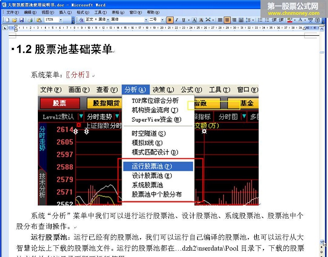Open the 黑体 font name dropdown

pyautogui.click(x=146, y=20)
